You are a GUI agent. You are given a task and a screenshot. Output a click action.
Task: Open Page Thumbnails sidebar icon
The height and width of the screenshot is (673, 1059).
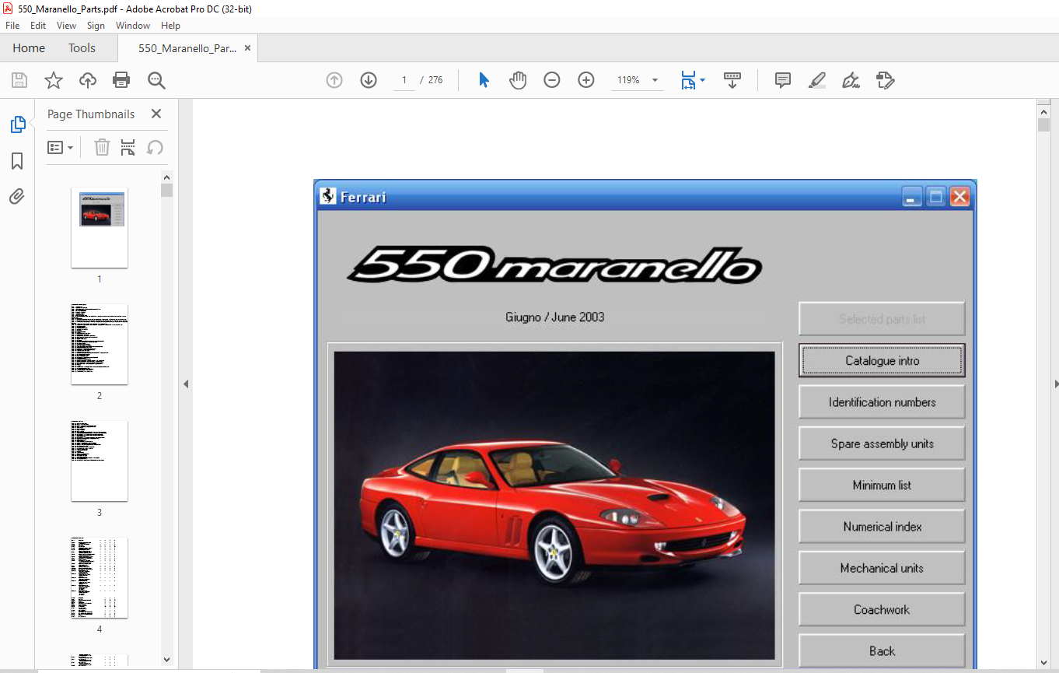point(17,124)
